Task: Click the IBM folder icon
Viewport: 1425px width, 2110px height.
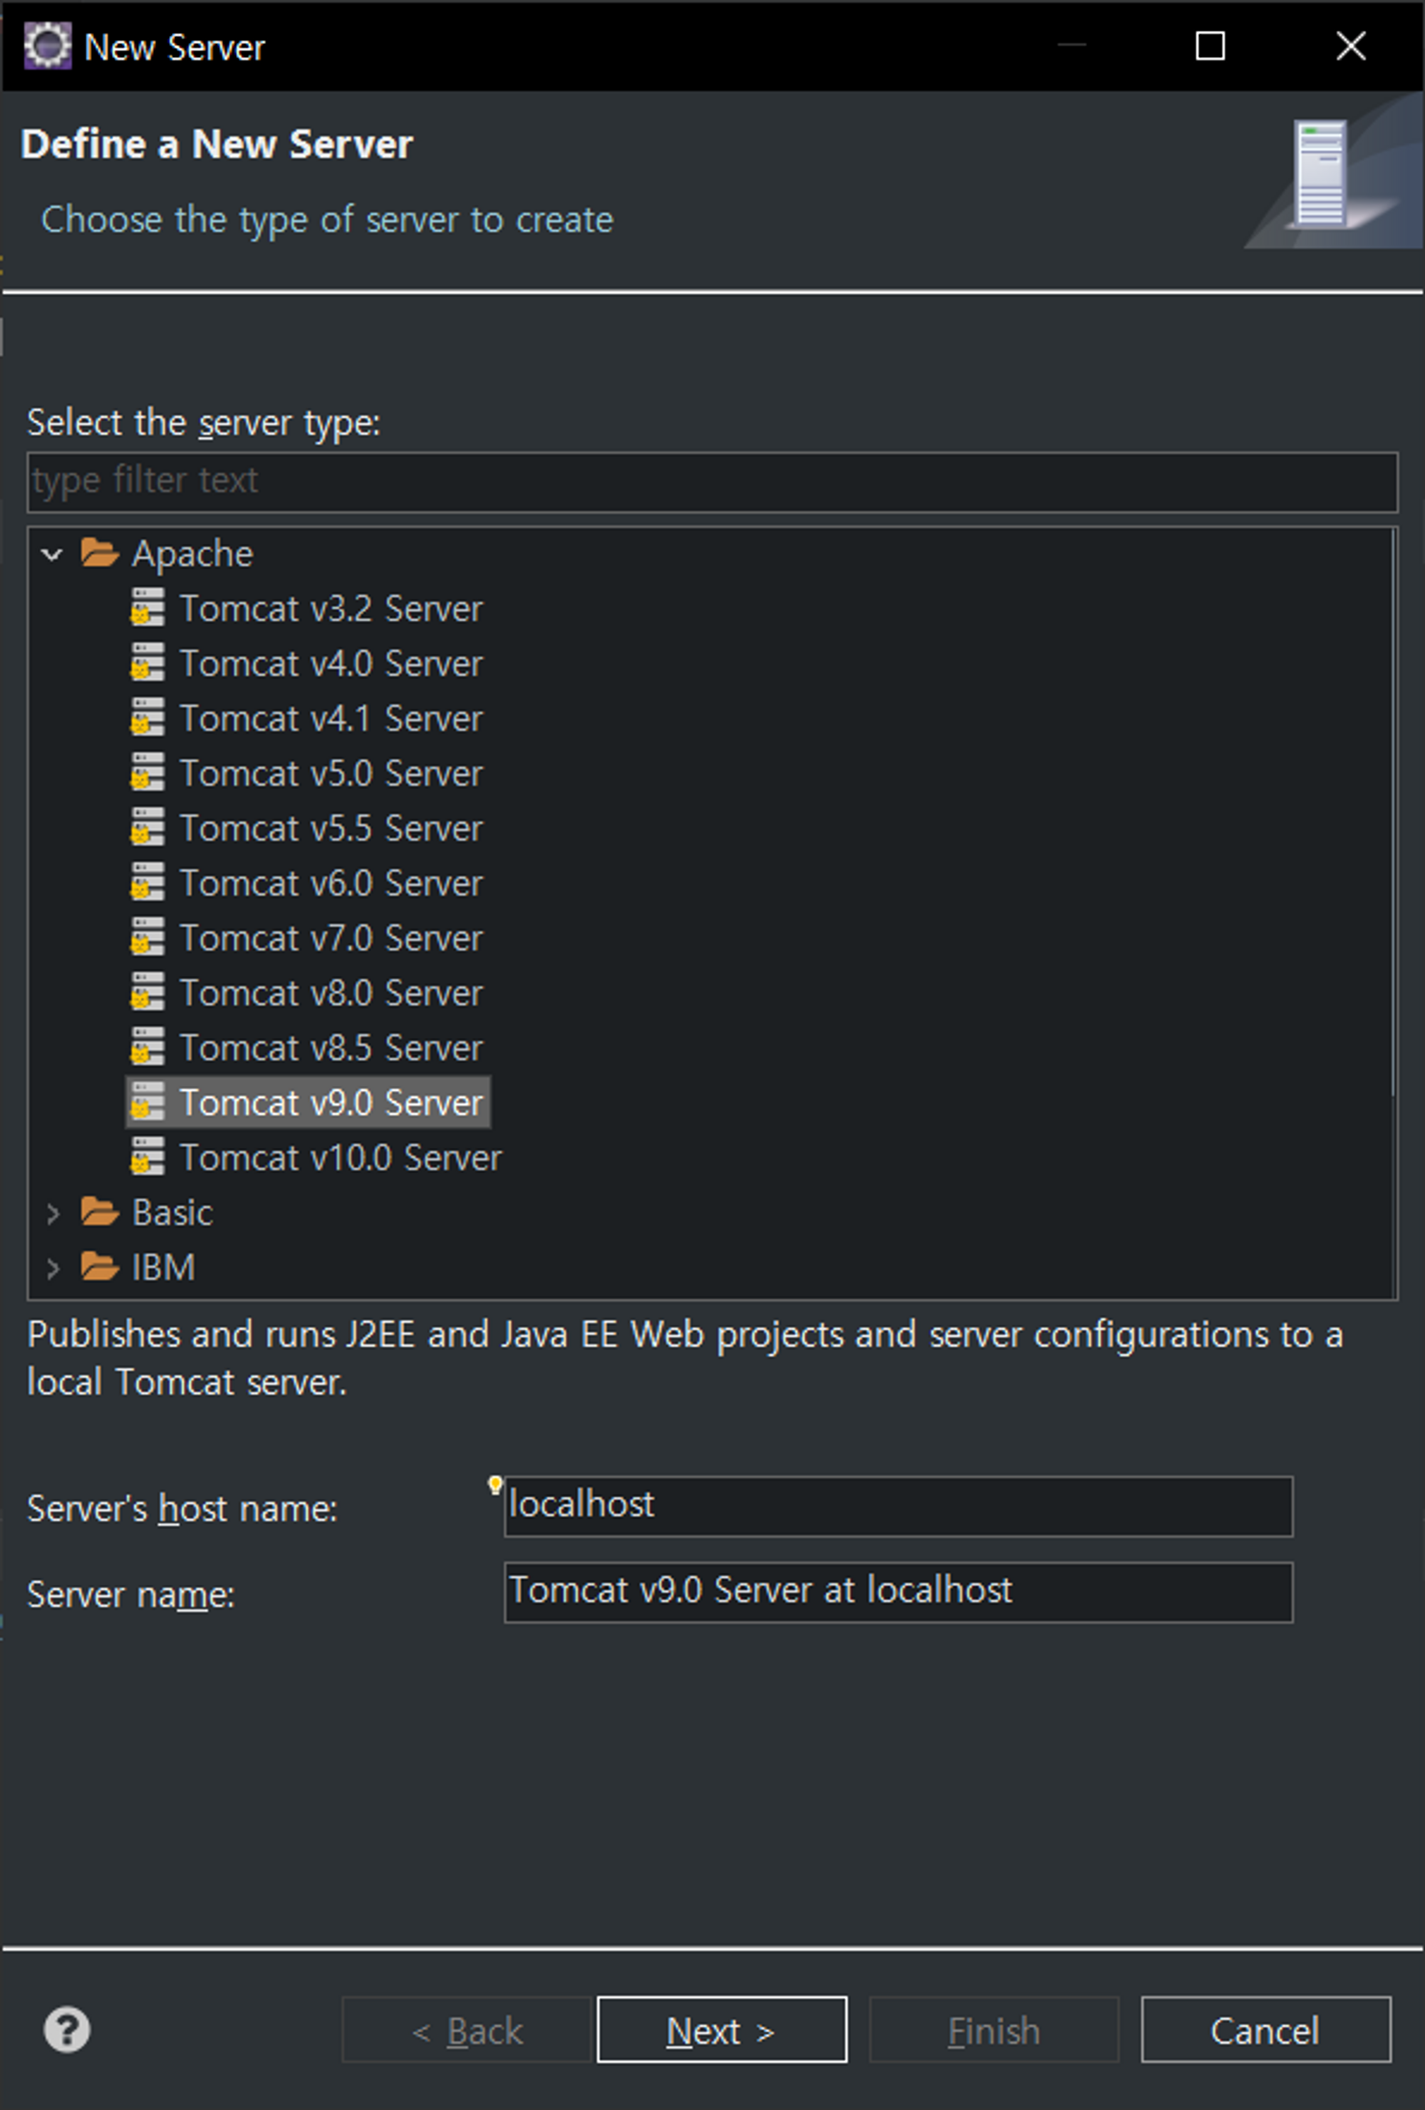Action: coord(100,1266)
